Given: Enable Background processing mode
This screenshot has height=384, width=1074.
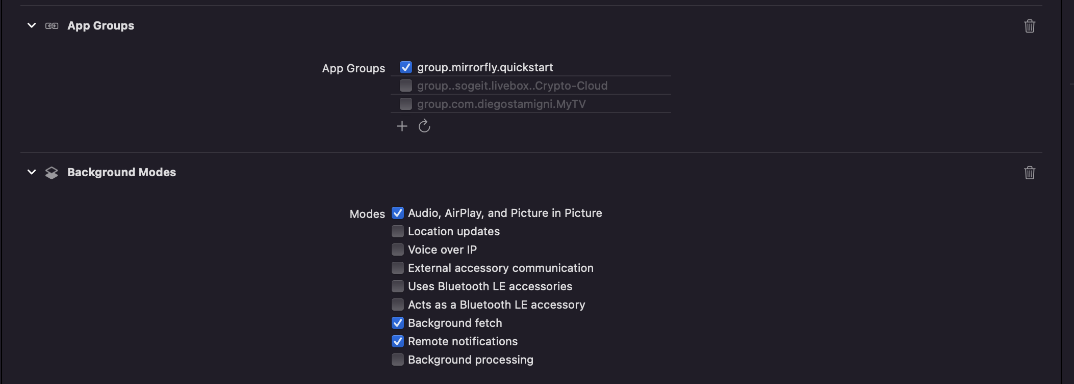Looking at the screenshot, I should pyautogui.click(x=398, y=360).
